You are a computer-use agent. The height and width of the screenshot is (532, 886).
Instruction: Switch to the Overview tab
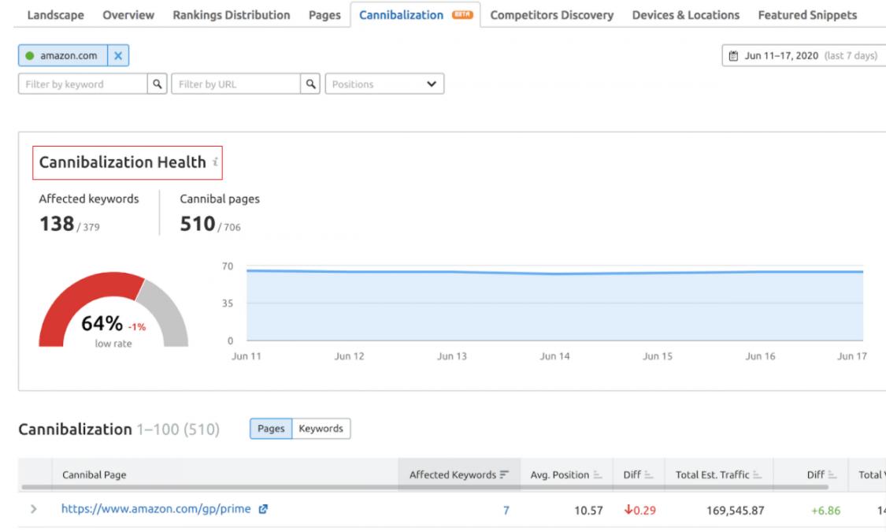(x=128, y=15)
